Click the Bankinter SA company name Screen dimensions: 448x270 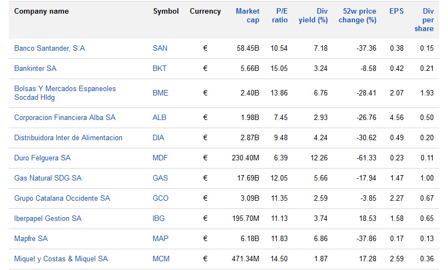(35, 69)
